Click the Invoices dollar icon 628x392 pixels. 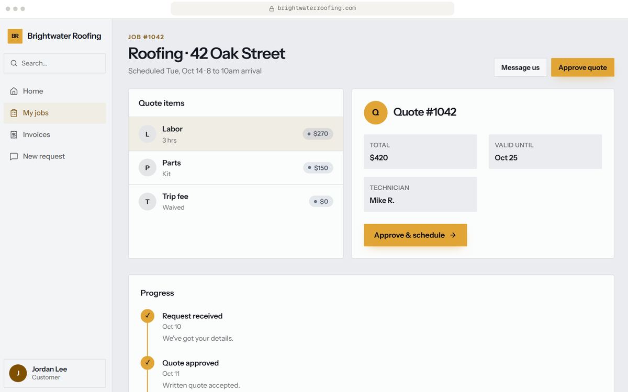(x=14, y=135)
